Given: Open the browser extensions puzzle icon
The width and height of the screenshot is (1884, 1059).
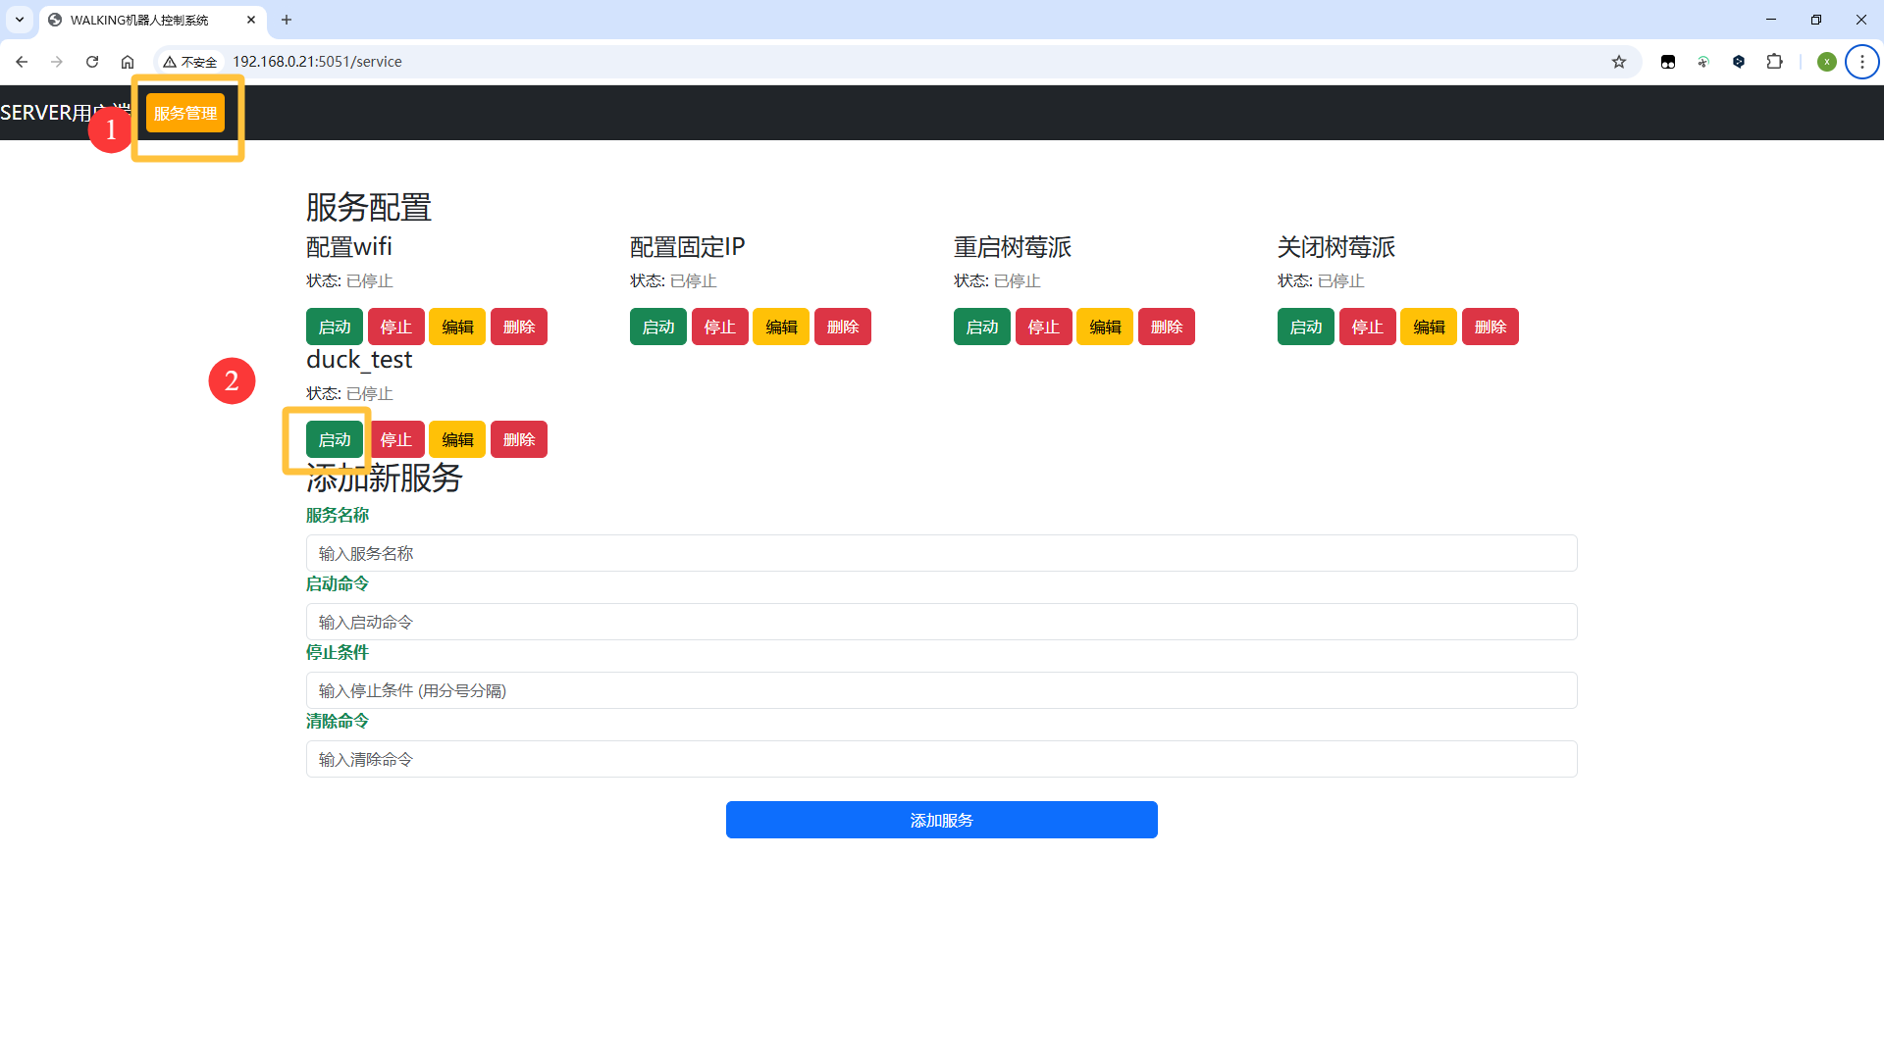Looking at the screenshot, I should pyautogui.click(x=1775, y=61).
